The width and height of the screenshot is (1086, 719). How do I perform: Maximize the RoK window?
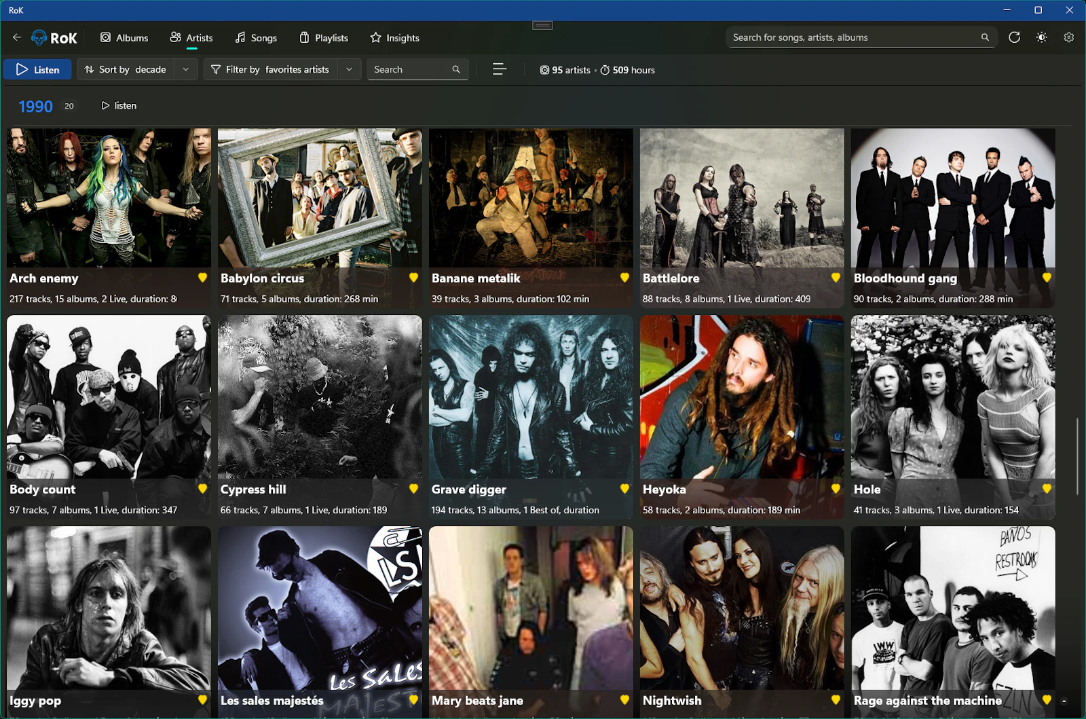[1038, 10]
